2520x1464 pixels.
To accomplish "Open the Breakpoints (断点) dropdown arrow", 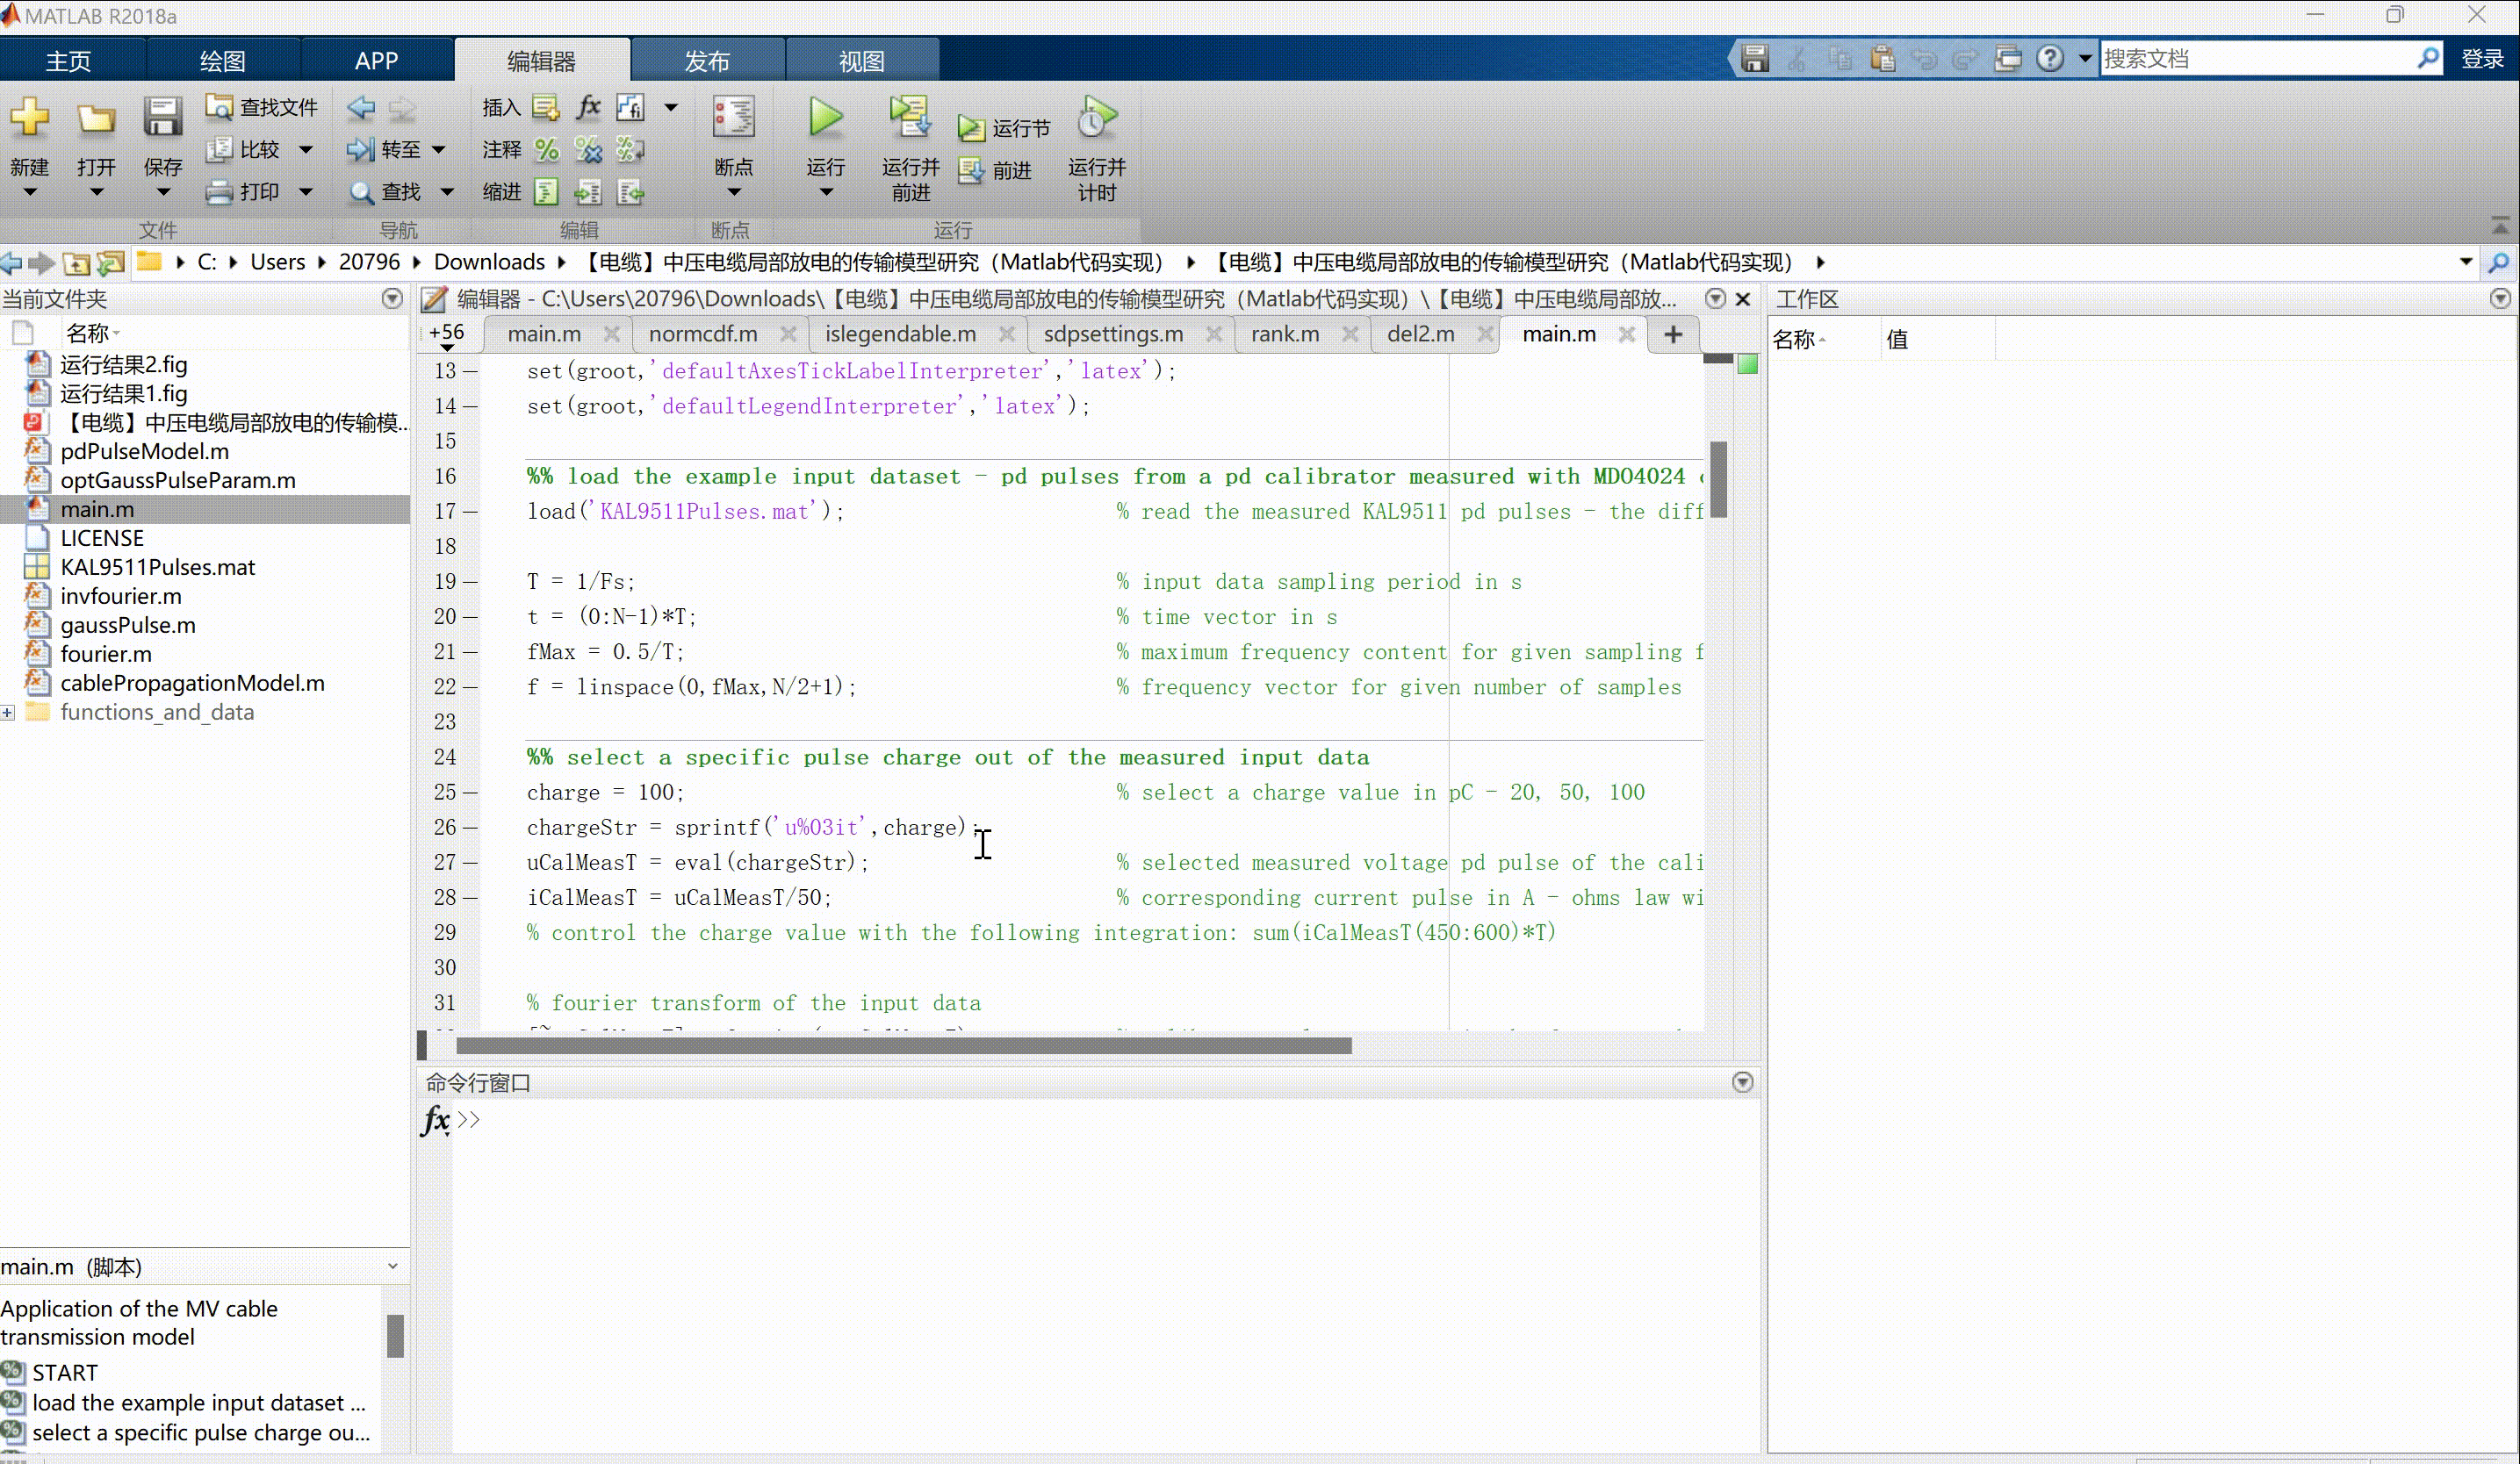I will [x=734, y=192].
